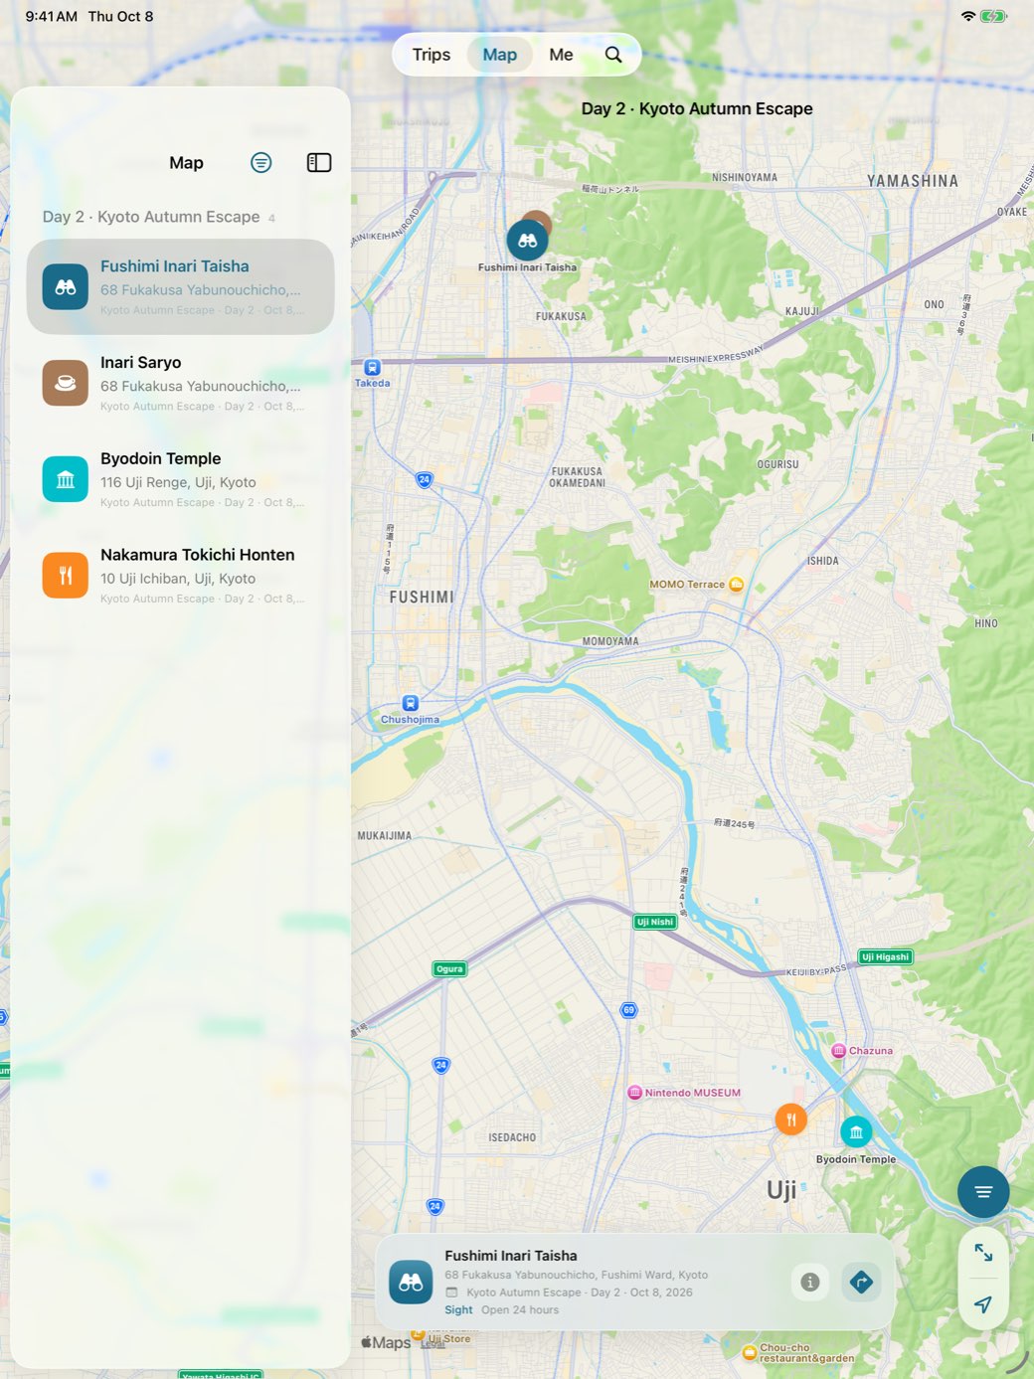Tap the Byodoin Temple map label
The width and height of the screenshot is (1034, 1379).
click(856, 1159)
